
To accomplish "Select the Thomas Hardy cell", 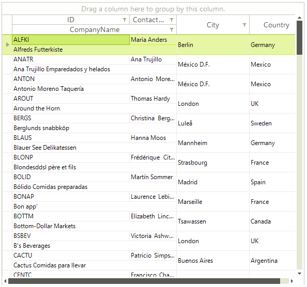I will point(153,99).
